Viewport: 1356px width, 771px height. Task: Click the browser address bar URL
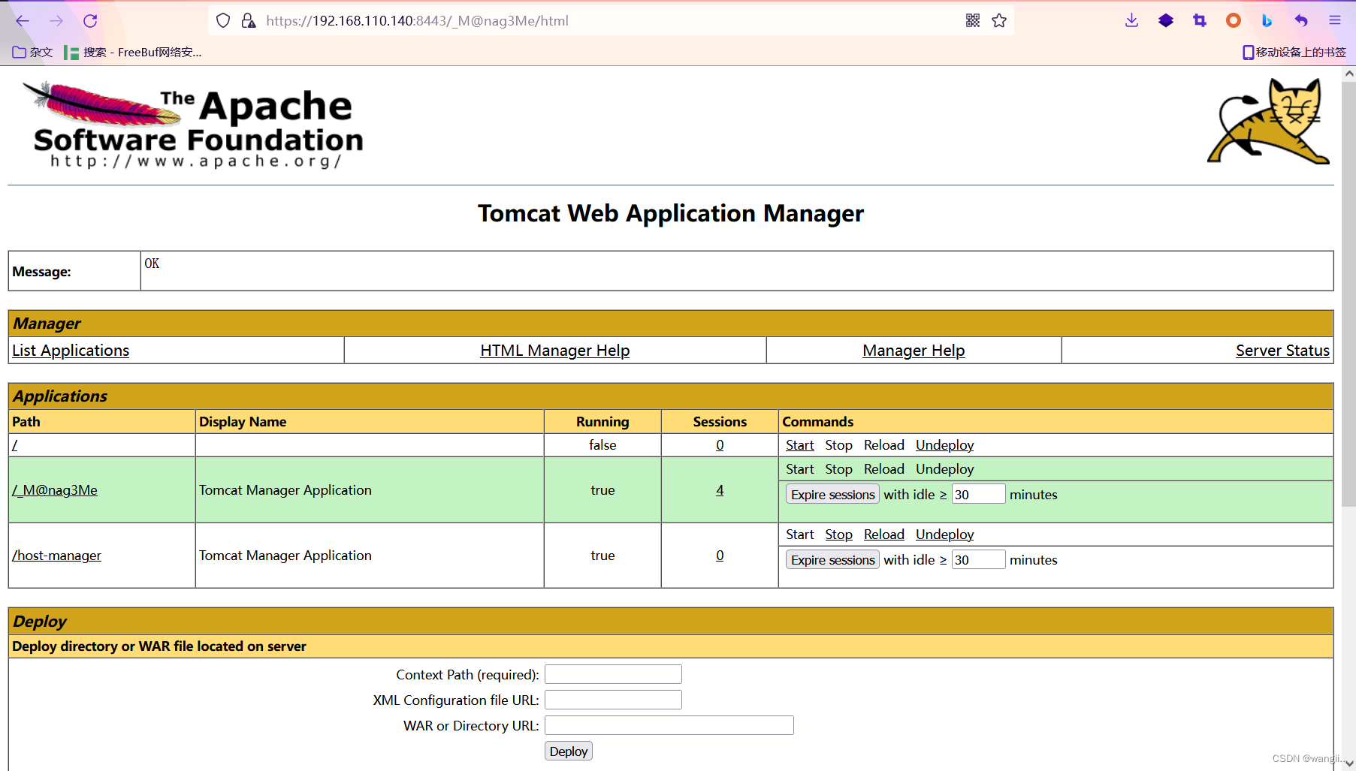pos(417,21)
